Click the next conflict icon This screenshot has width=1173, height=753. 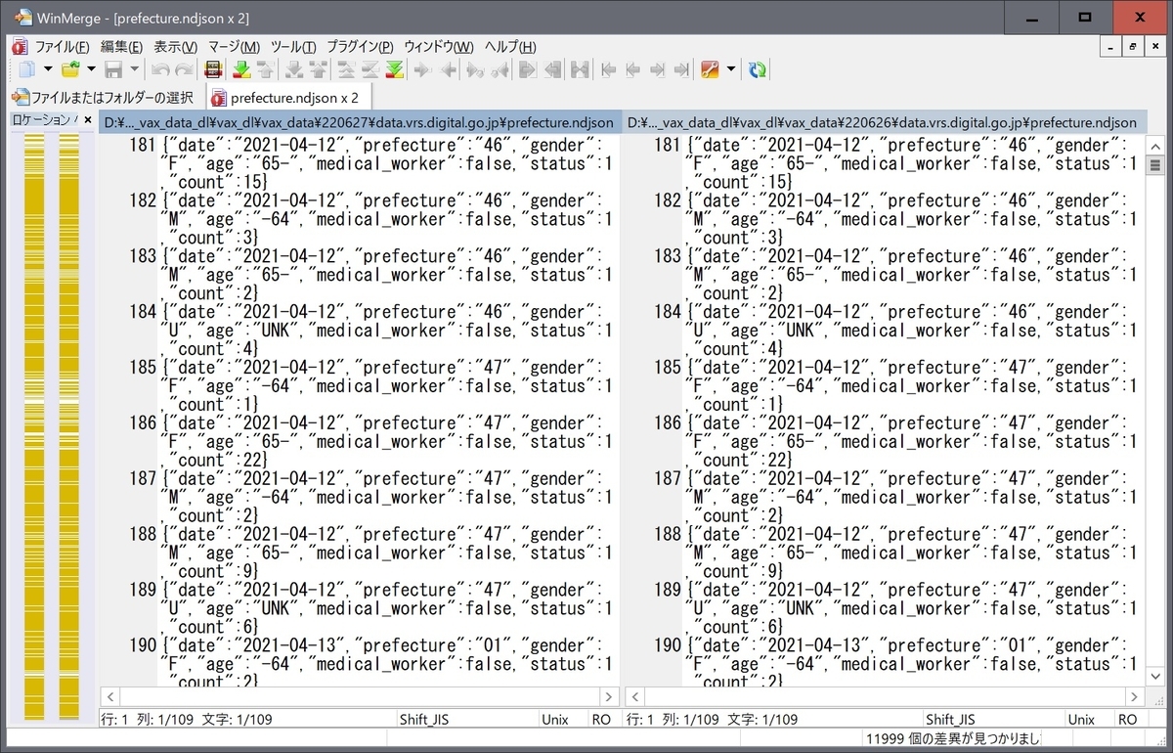click(292, 69)
